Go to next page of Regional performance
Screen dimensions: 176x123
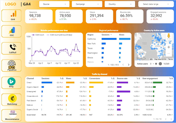(129, 65)
